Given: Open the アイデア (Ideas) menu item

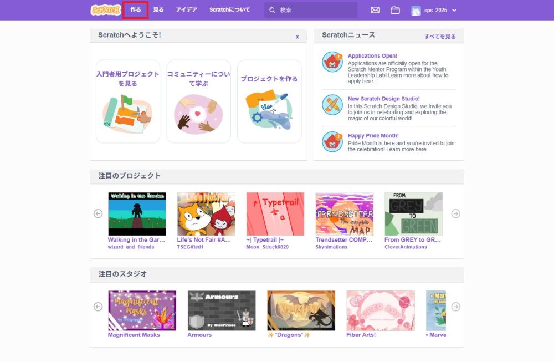Looking at the screenshot, I should tap(187, 10).
